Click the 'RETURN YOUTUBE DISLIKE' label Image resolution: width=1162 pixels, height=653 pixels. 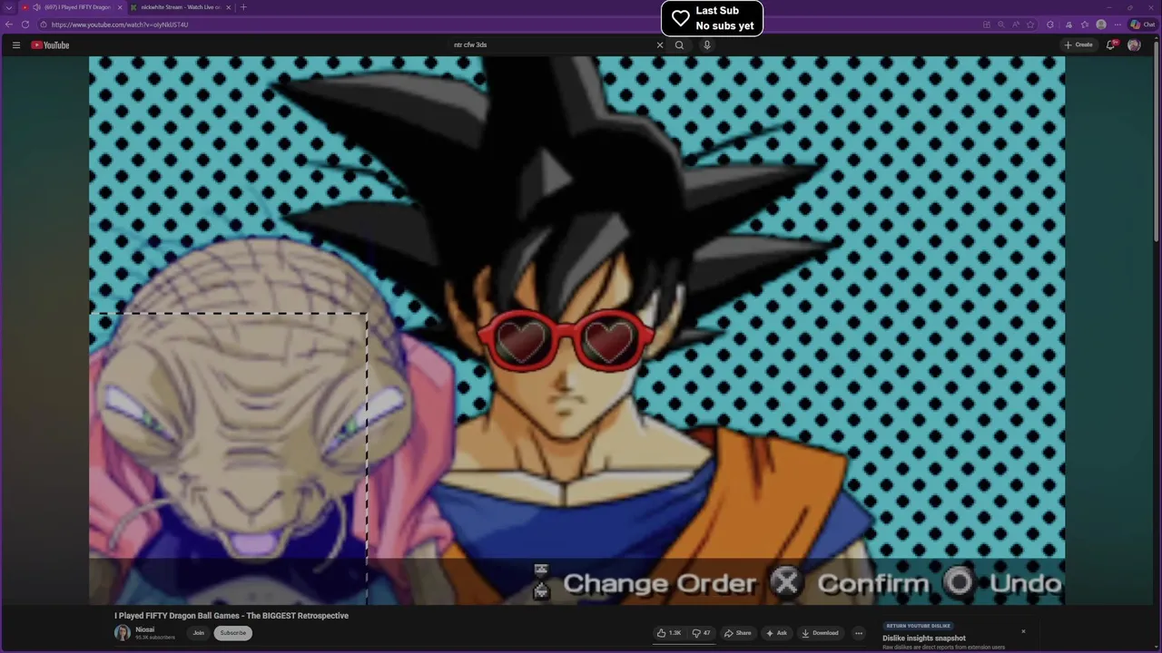point(919,626)
